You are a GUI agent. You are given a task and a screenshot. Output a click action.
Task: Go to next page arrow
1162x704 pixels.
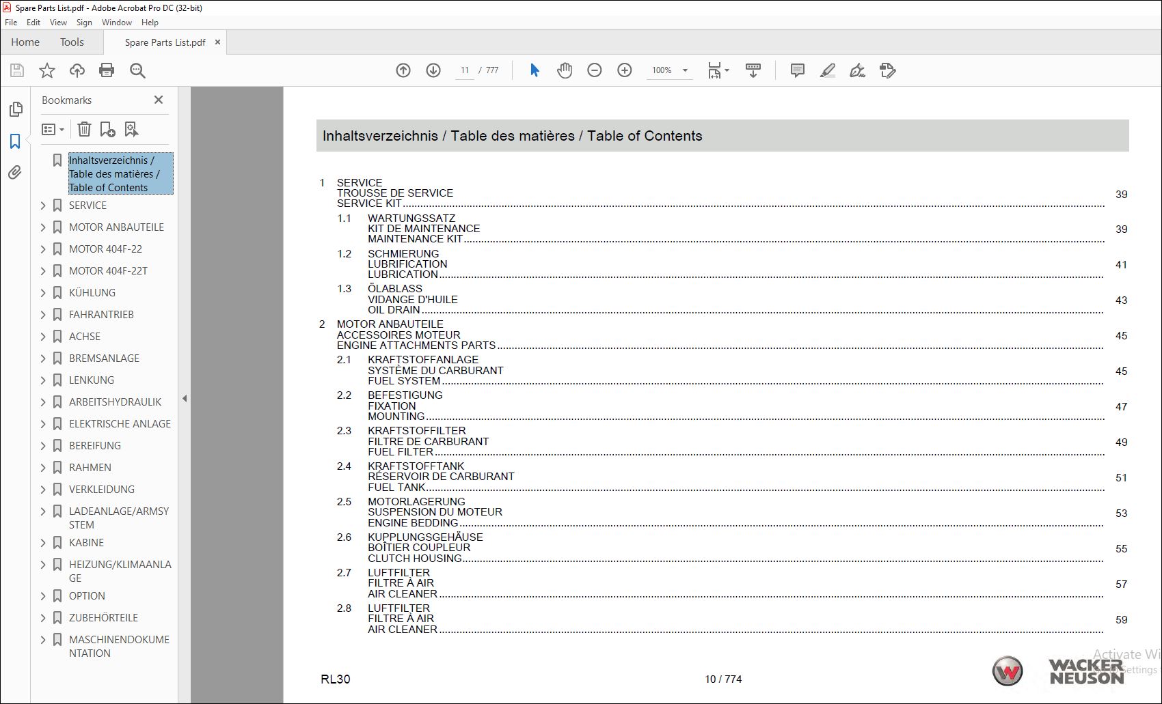coord(433,70)
